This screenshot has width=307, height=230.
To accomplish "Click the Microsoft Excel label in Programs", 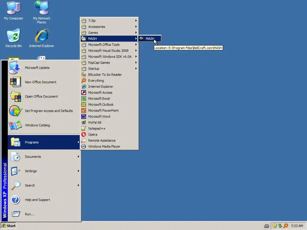I will (x=99, y=99).
